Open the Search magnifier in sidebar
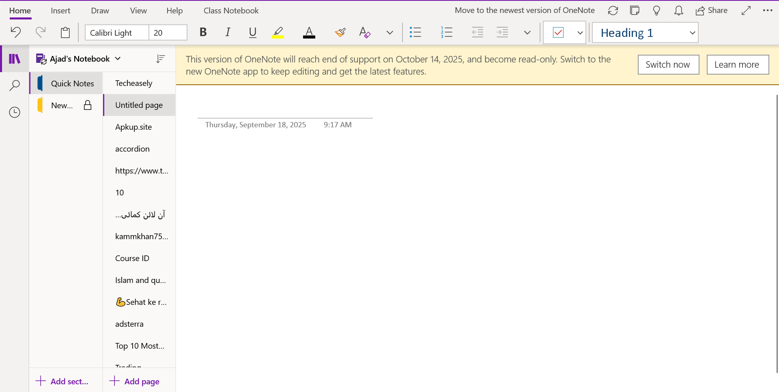Screen dimensions: 779x392 [15, 86]
